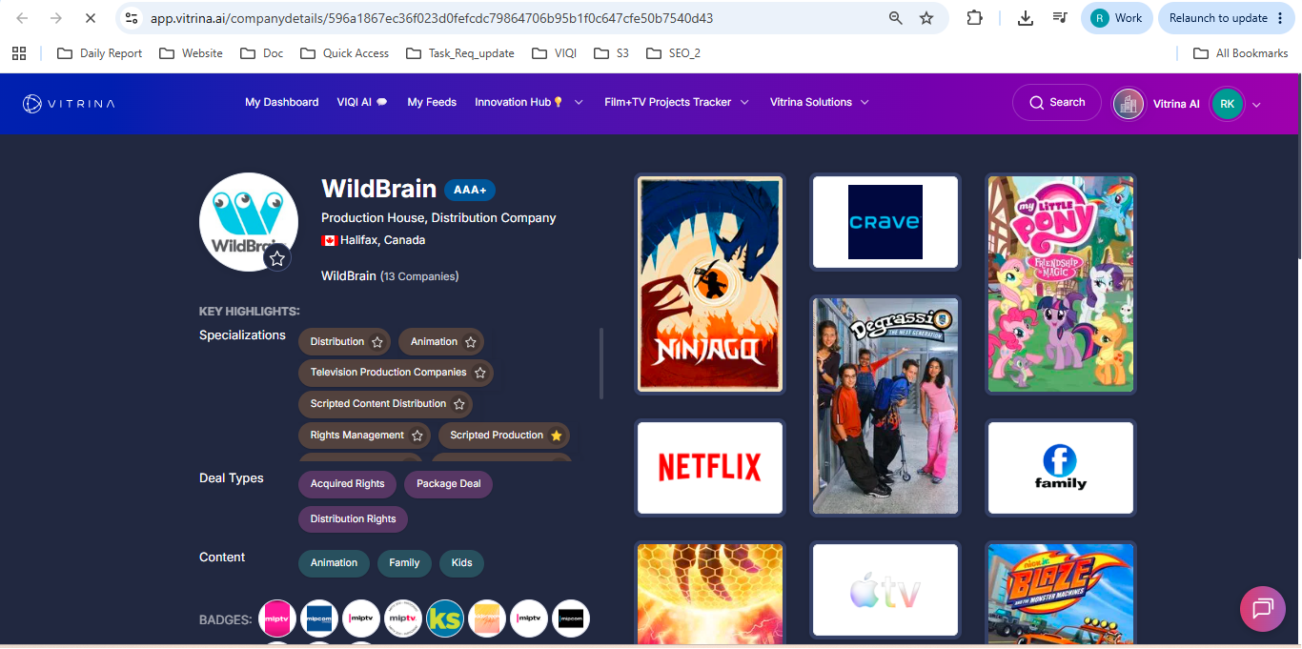
Task: Open the pink miptv badge
Action: (277, 619)
